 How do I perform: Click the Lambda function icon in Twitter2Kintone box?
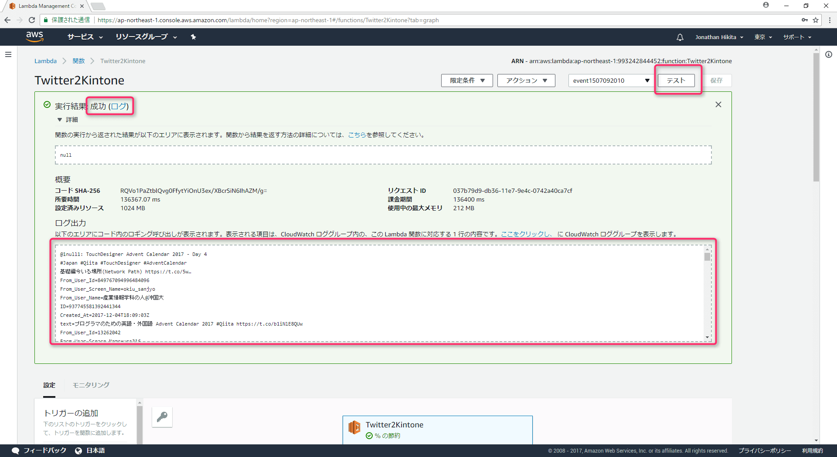(x=354, y=427)
